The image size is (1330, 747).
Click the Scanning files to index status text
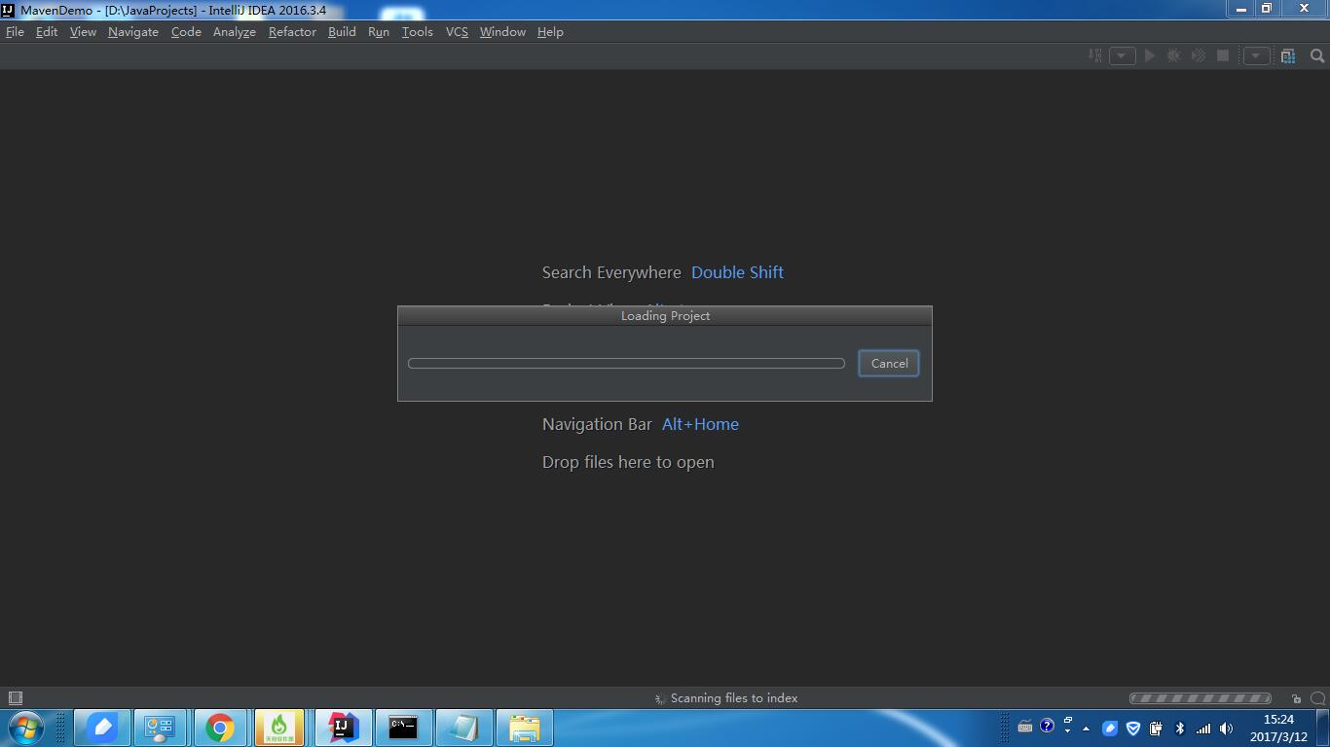click(x=734, y=697)
